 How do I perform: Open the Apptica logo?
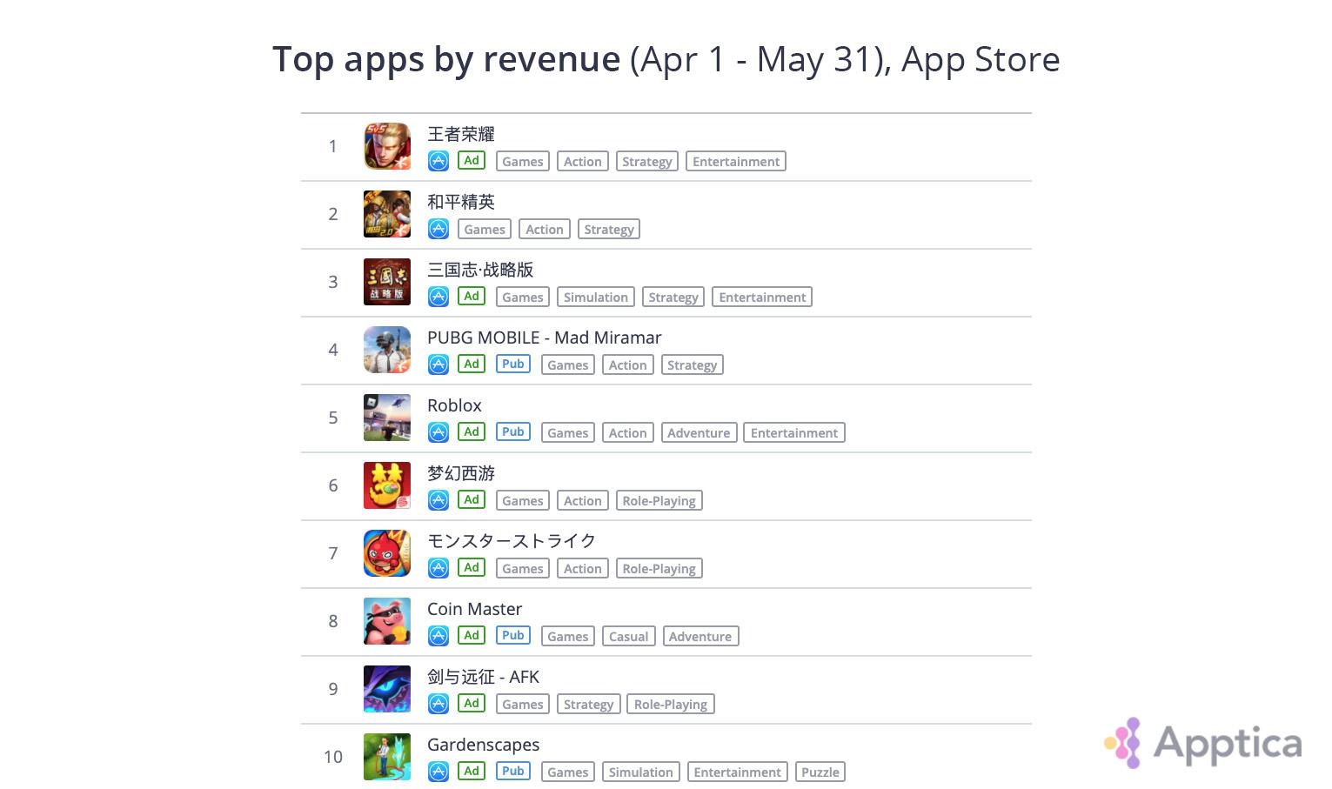tap(1204, 744)
